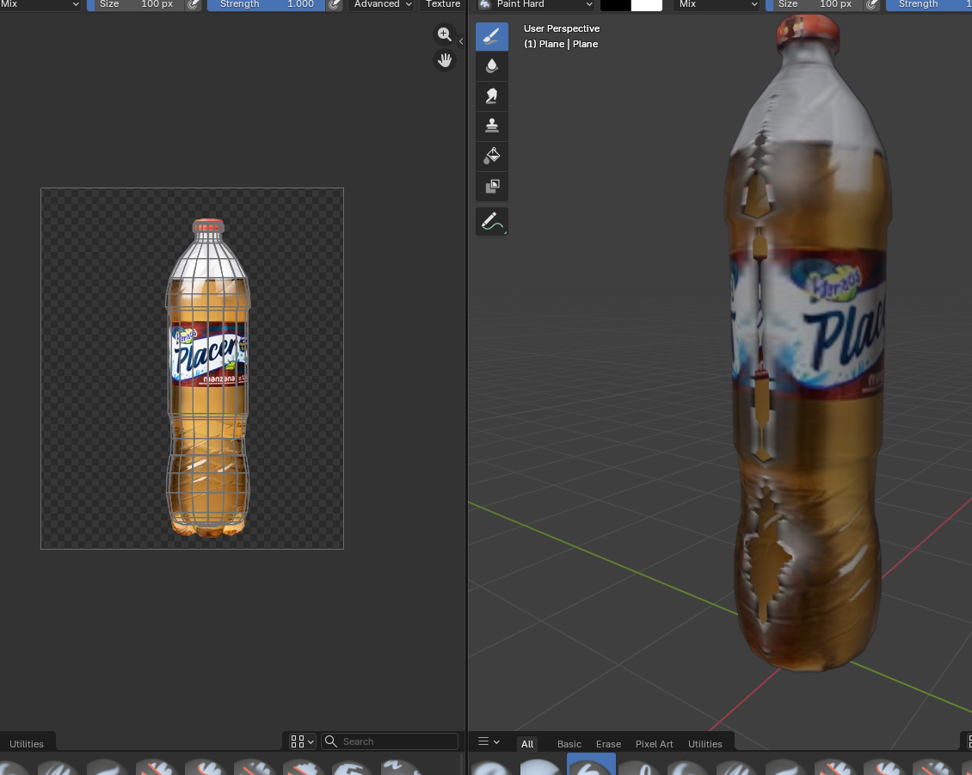Screen dimensions: 972x775
Task: Toggle size pressure sensitivity in image editor header
Action: [194, 4]
